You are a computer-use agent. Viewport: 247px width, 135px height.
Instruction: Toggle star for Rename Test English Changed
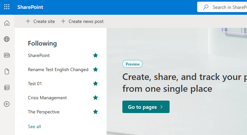(x=95, y=69)
